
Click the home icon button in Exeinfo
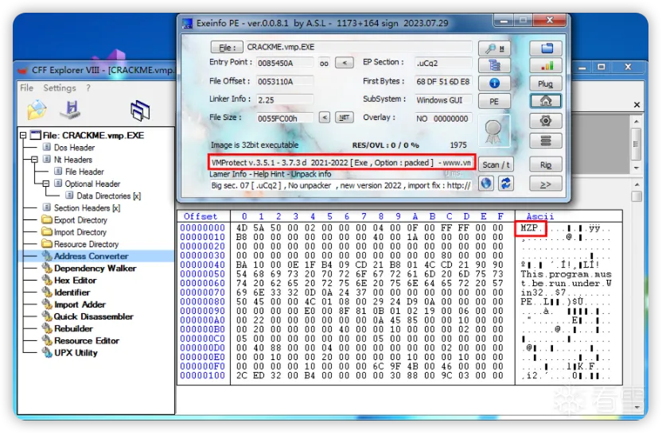(546, 101)
